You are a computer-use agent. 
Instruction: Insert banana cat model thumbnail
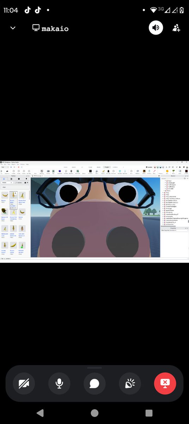click(x=5, y=212)
